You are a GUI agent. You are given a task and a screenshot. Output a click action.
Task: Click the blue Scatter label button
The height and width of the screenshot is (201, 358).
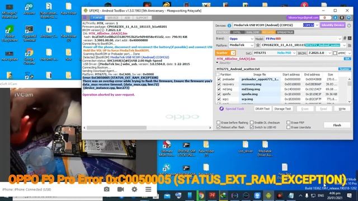[x=345, y=69]
